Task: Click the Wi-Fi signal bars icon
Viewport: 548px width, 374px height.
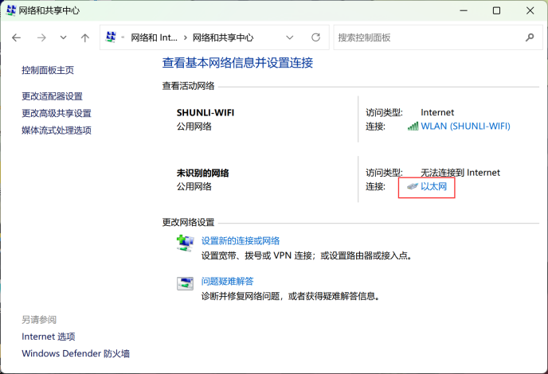Action: click(413, 126)
